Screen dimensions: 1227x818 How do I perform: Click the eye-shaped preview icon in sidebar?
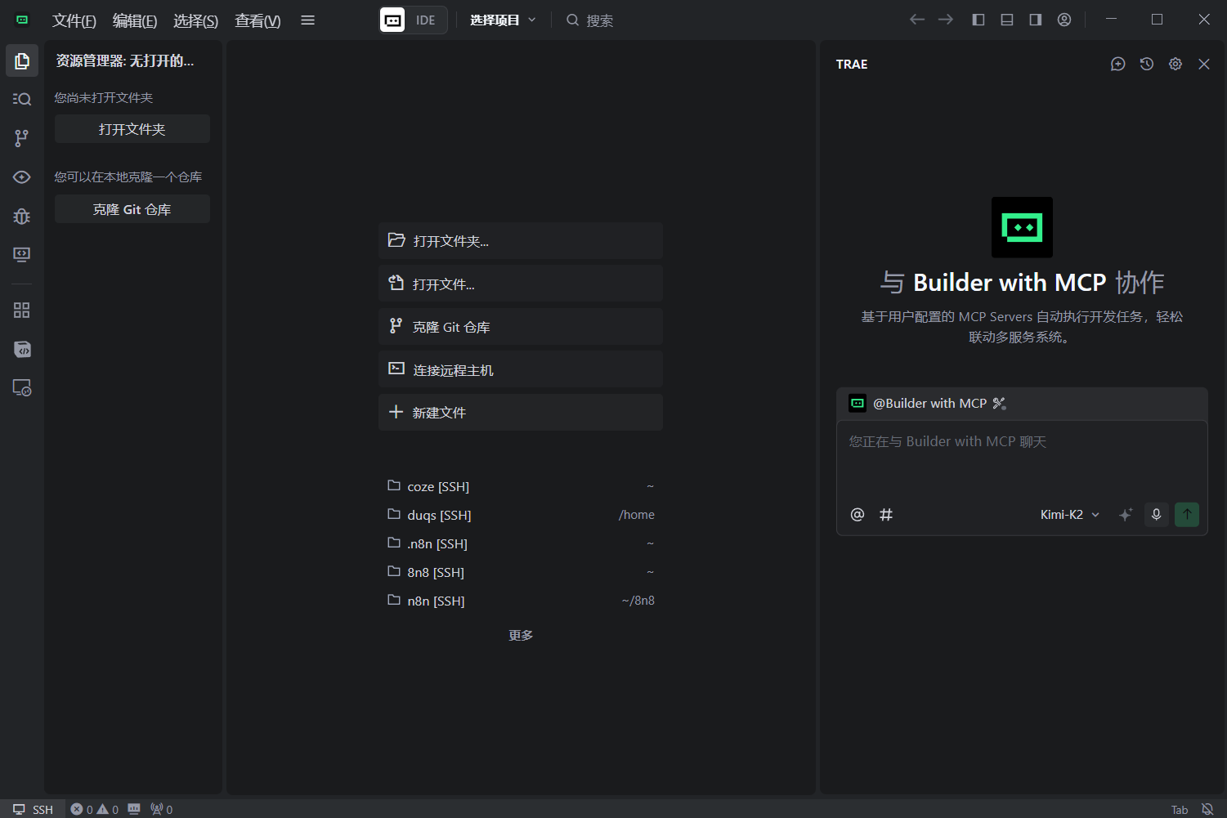[22, 177]
